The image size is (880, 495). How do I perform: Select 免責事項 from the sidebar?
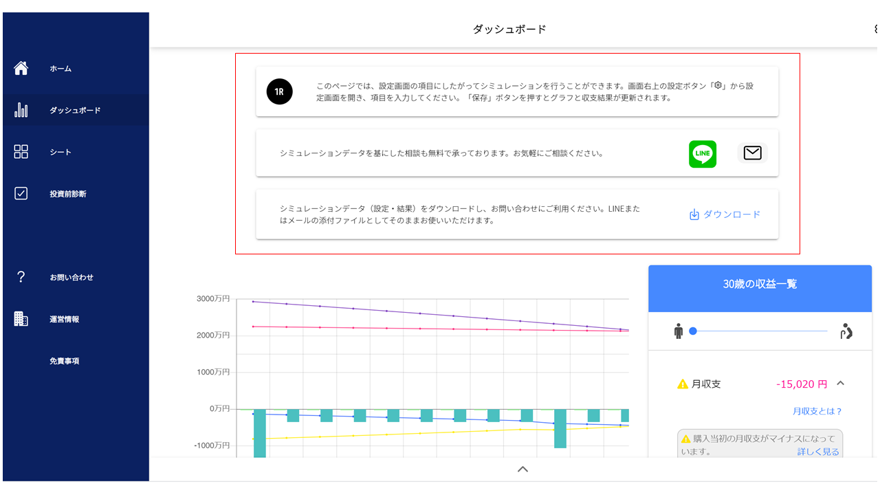64,361
